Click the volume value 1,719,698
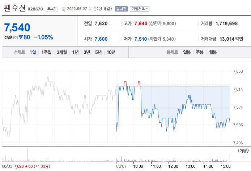The width and height of the screenshot is (251, 171). [226, 24]
